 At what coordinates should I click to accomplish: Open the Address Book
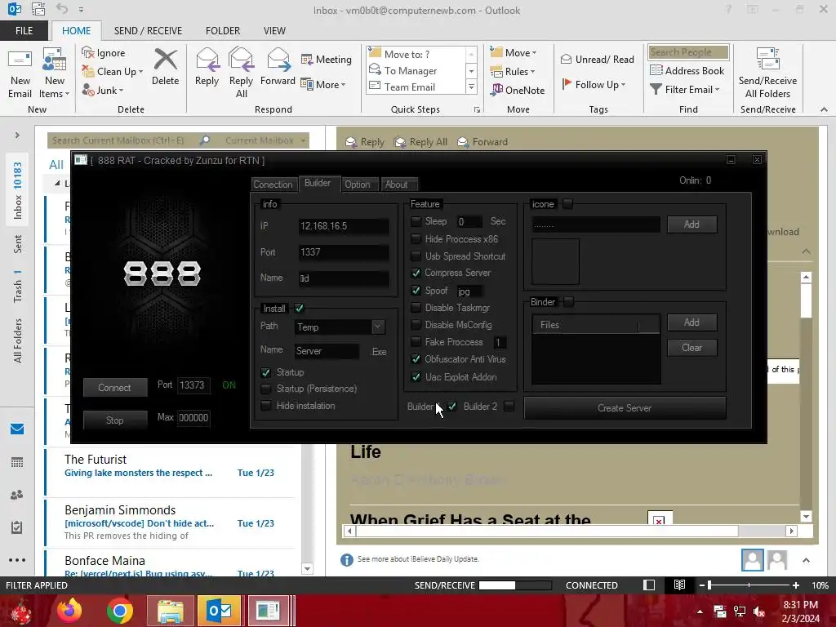pyautogui.click(x=687, y=70)
